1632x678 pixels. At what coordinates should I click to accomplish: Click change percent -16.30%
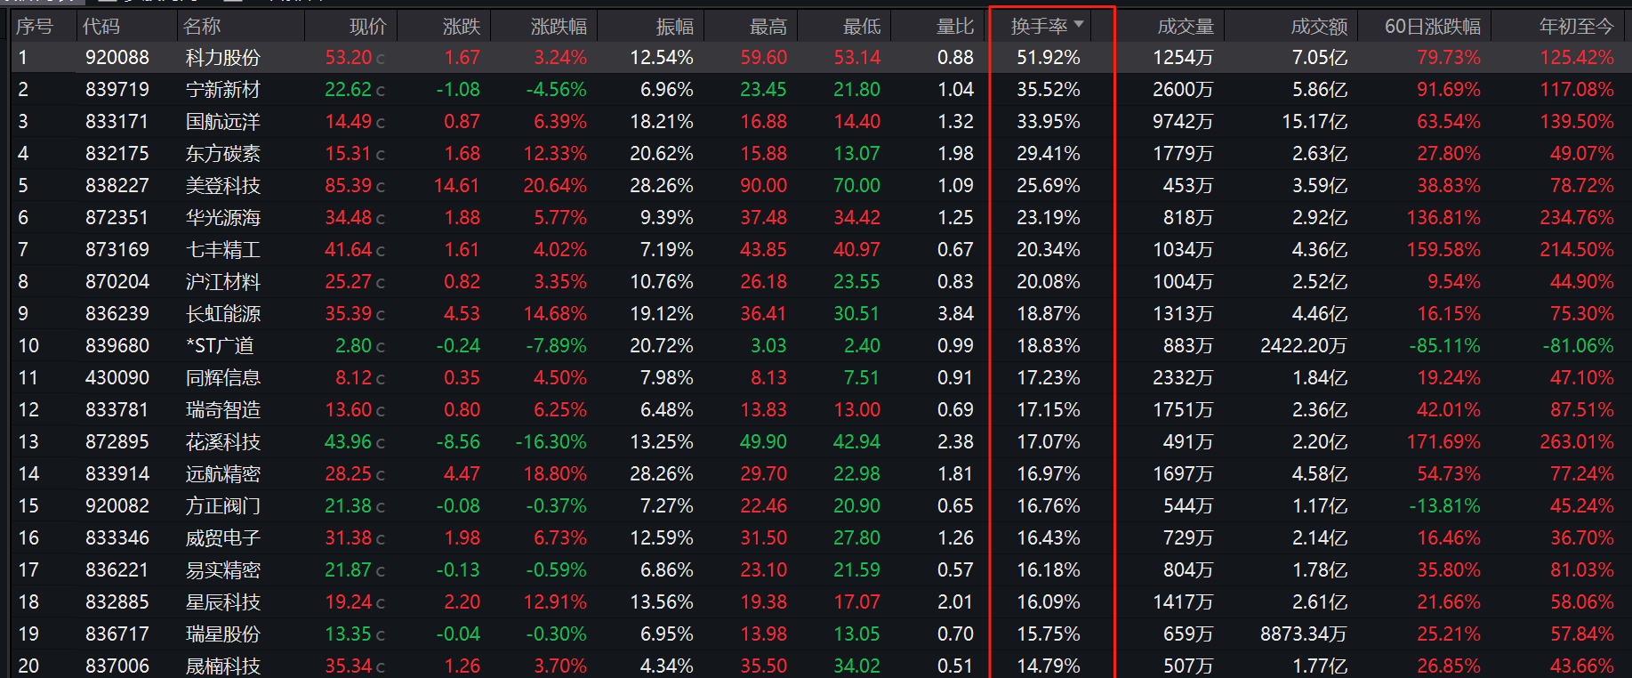pos(551,442)
